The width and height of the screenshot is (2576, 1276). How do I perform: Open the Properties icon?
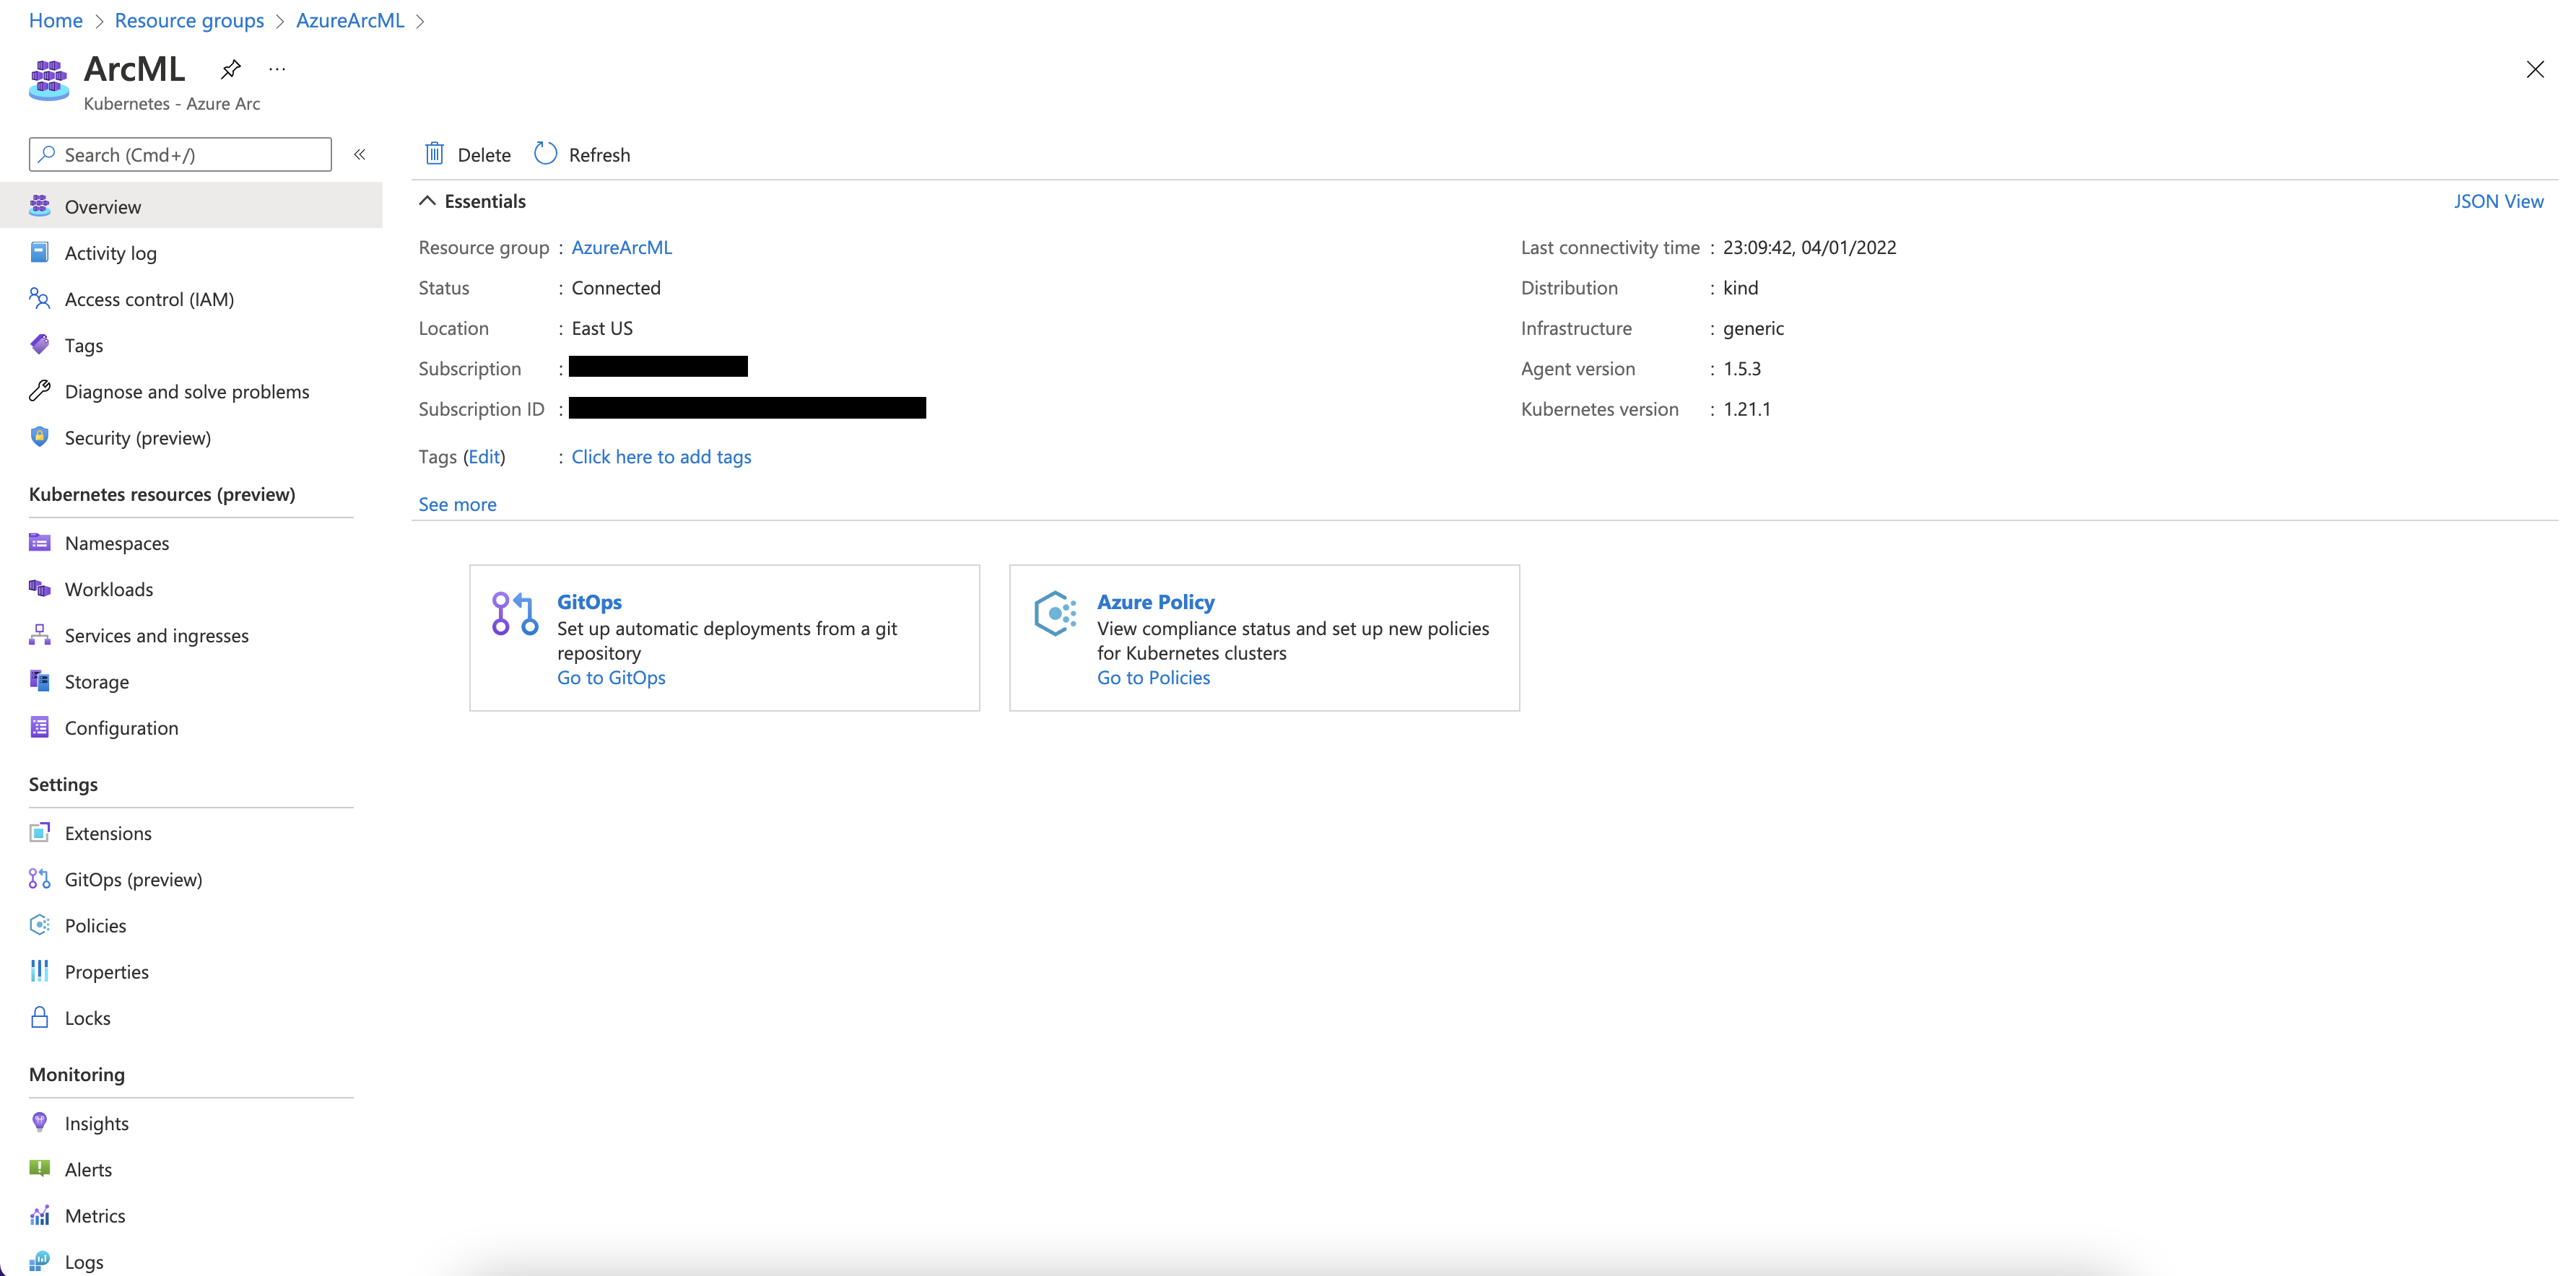pos(40,971)
